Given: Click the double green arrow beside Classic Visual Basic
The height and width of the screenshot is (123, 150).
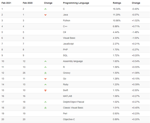Looking at the screenshot, I should click(x=45, y=108).
